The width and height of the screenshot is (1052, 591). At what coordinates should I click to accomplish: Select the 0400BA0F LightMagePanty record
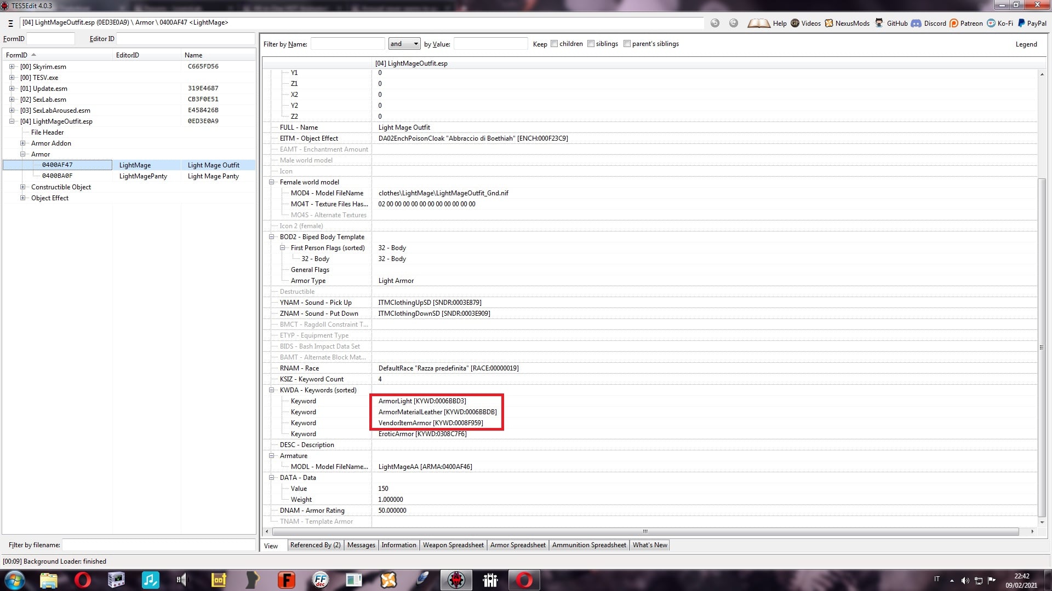pos(129,176)
